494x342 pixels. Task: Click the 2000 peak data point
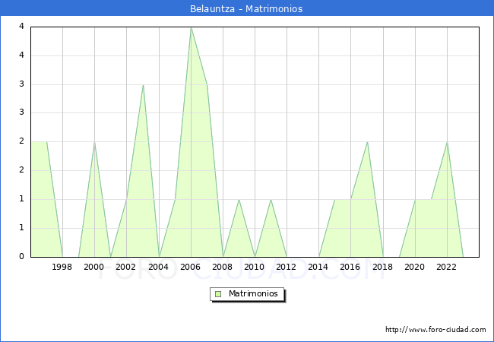[94, 142]
